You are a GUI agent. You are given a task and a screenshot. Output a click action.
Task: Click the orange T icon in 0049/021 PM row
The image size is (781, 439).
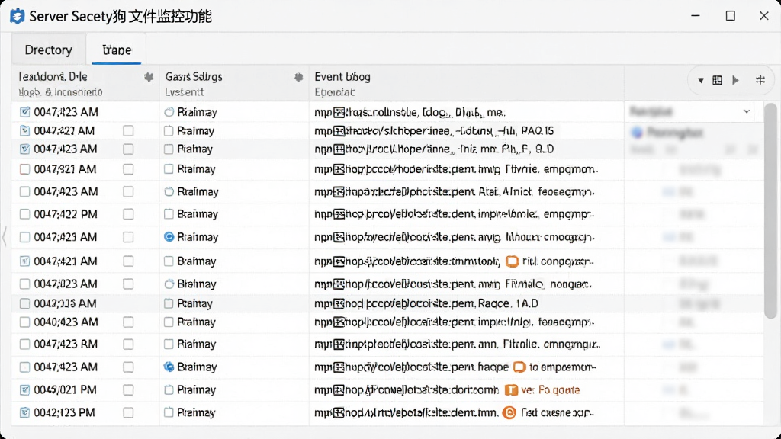[x=511, y=389]
